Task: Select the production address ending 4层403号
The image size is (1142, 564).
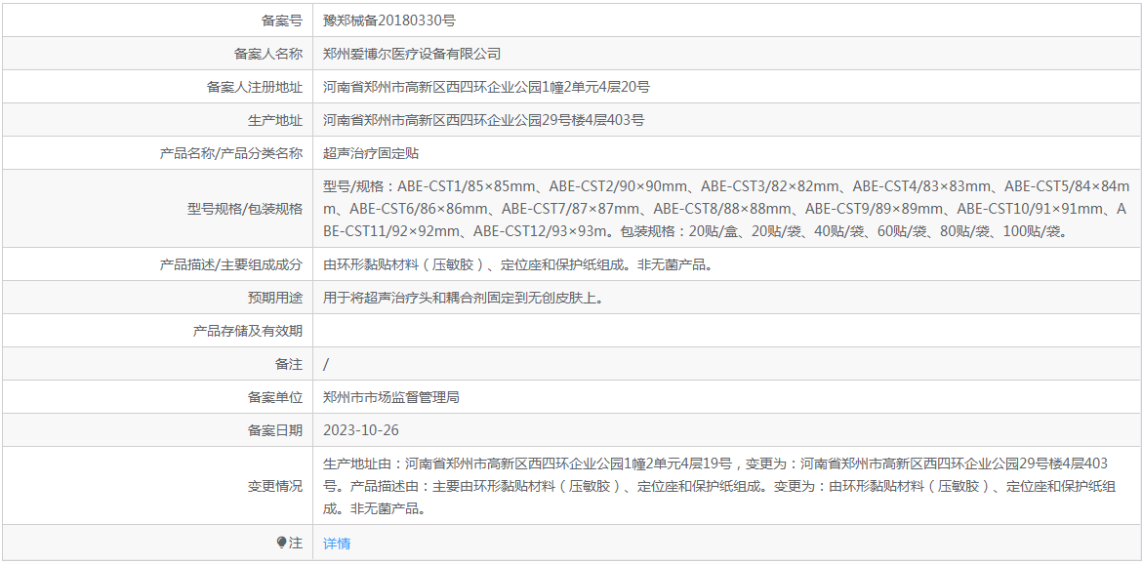Action: pyautogui.click(x=483, y=121)
